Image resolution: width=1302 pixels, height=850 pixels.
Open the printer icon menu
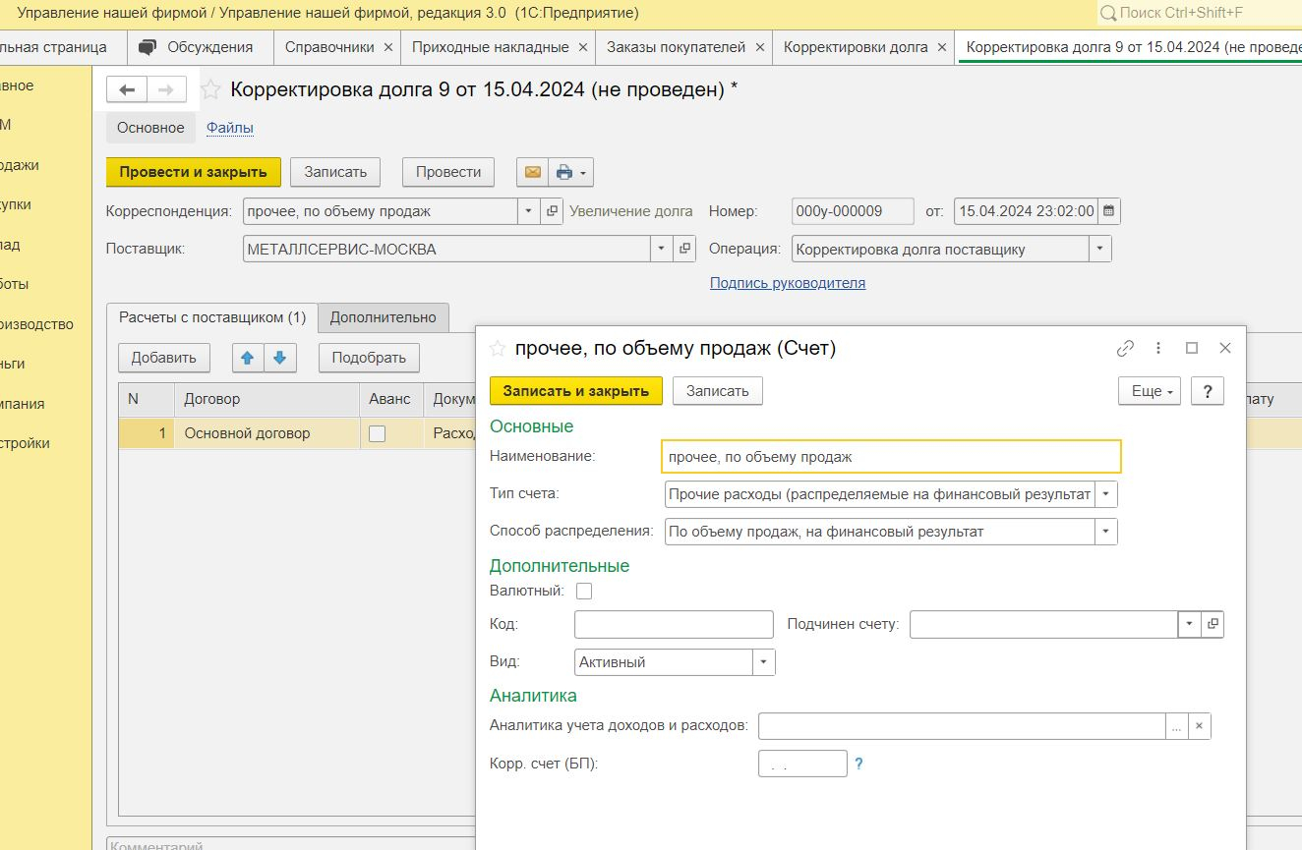570,172
